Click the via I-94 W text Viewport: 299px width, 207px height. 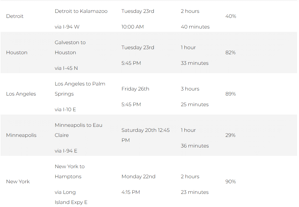point(67,27)
